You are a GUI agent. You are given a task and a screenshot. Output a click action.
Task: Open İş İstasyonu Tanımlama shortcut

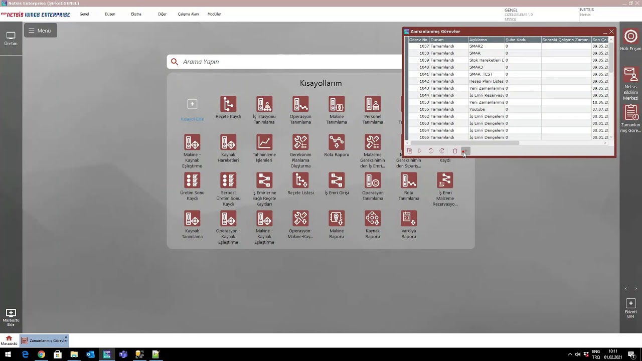(x=264, y=110)
